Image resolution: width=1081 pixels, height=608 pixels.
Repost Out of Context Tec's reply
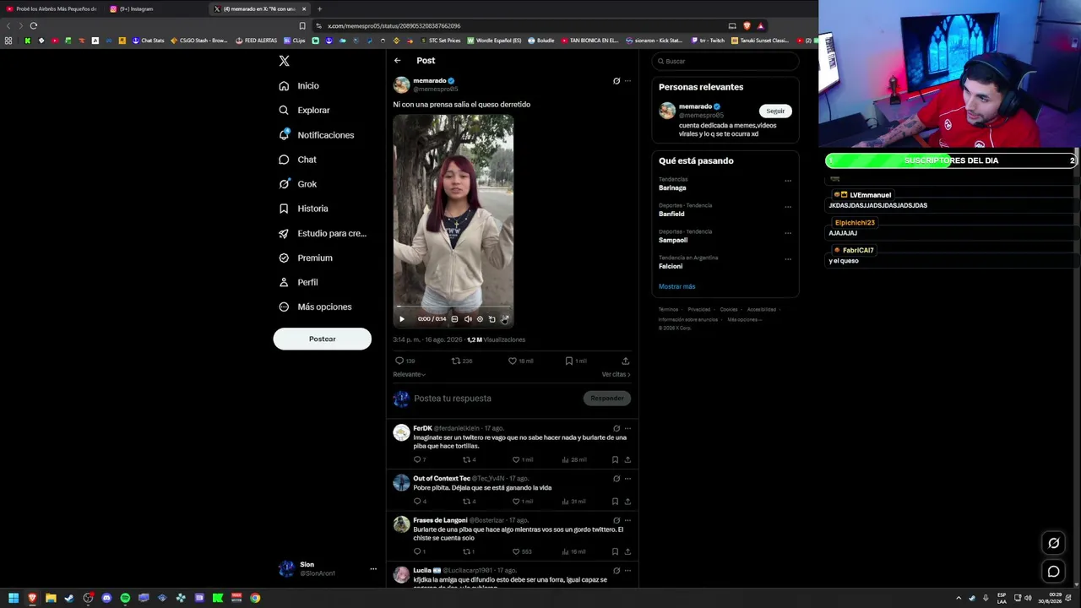(x=469, y=502)
